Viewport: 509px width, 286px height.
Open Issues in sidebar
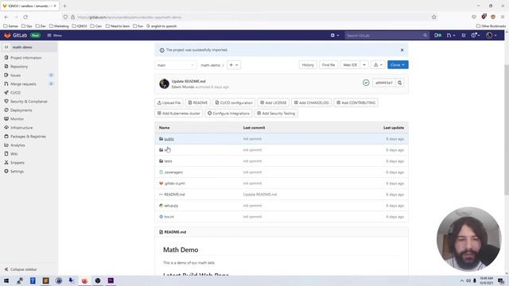tap(16, 75)
